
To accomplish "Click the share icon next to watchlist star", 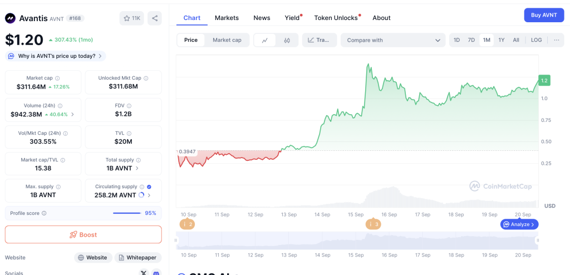I will click(x=155, y=18).
